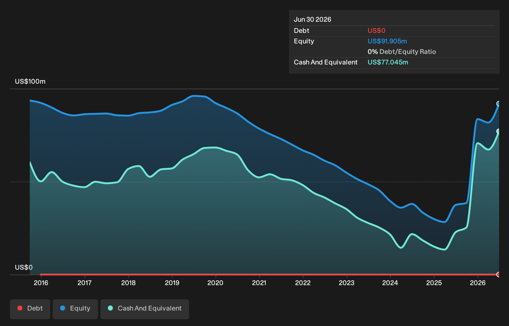Click the 2016 x-axis label
Image resolution: width=509 pixels, height=326 pixels.
tap(41, 283)
